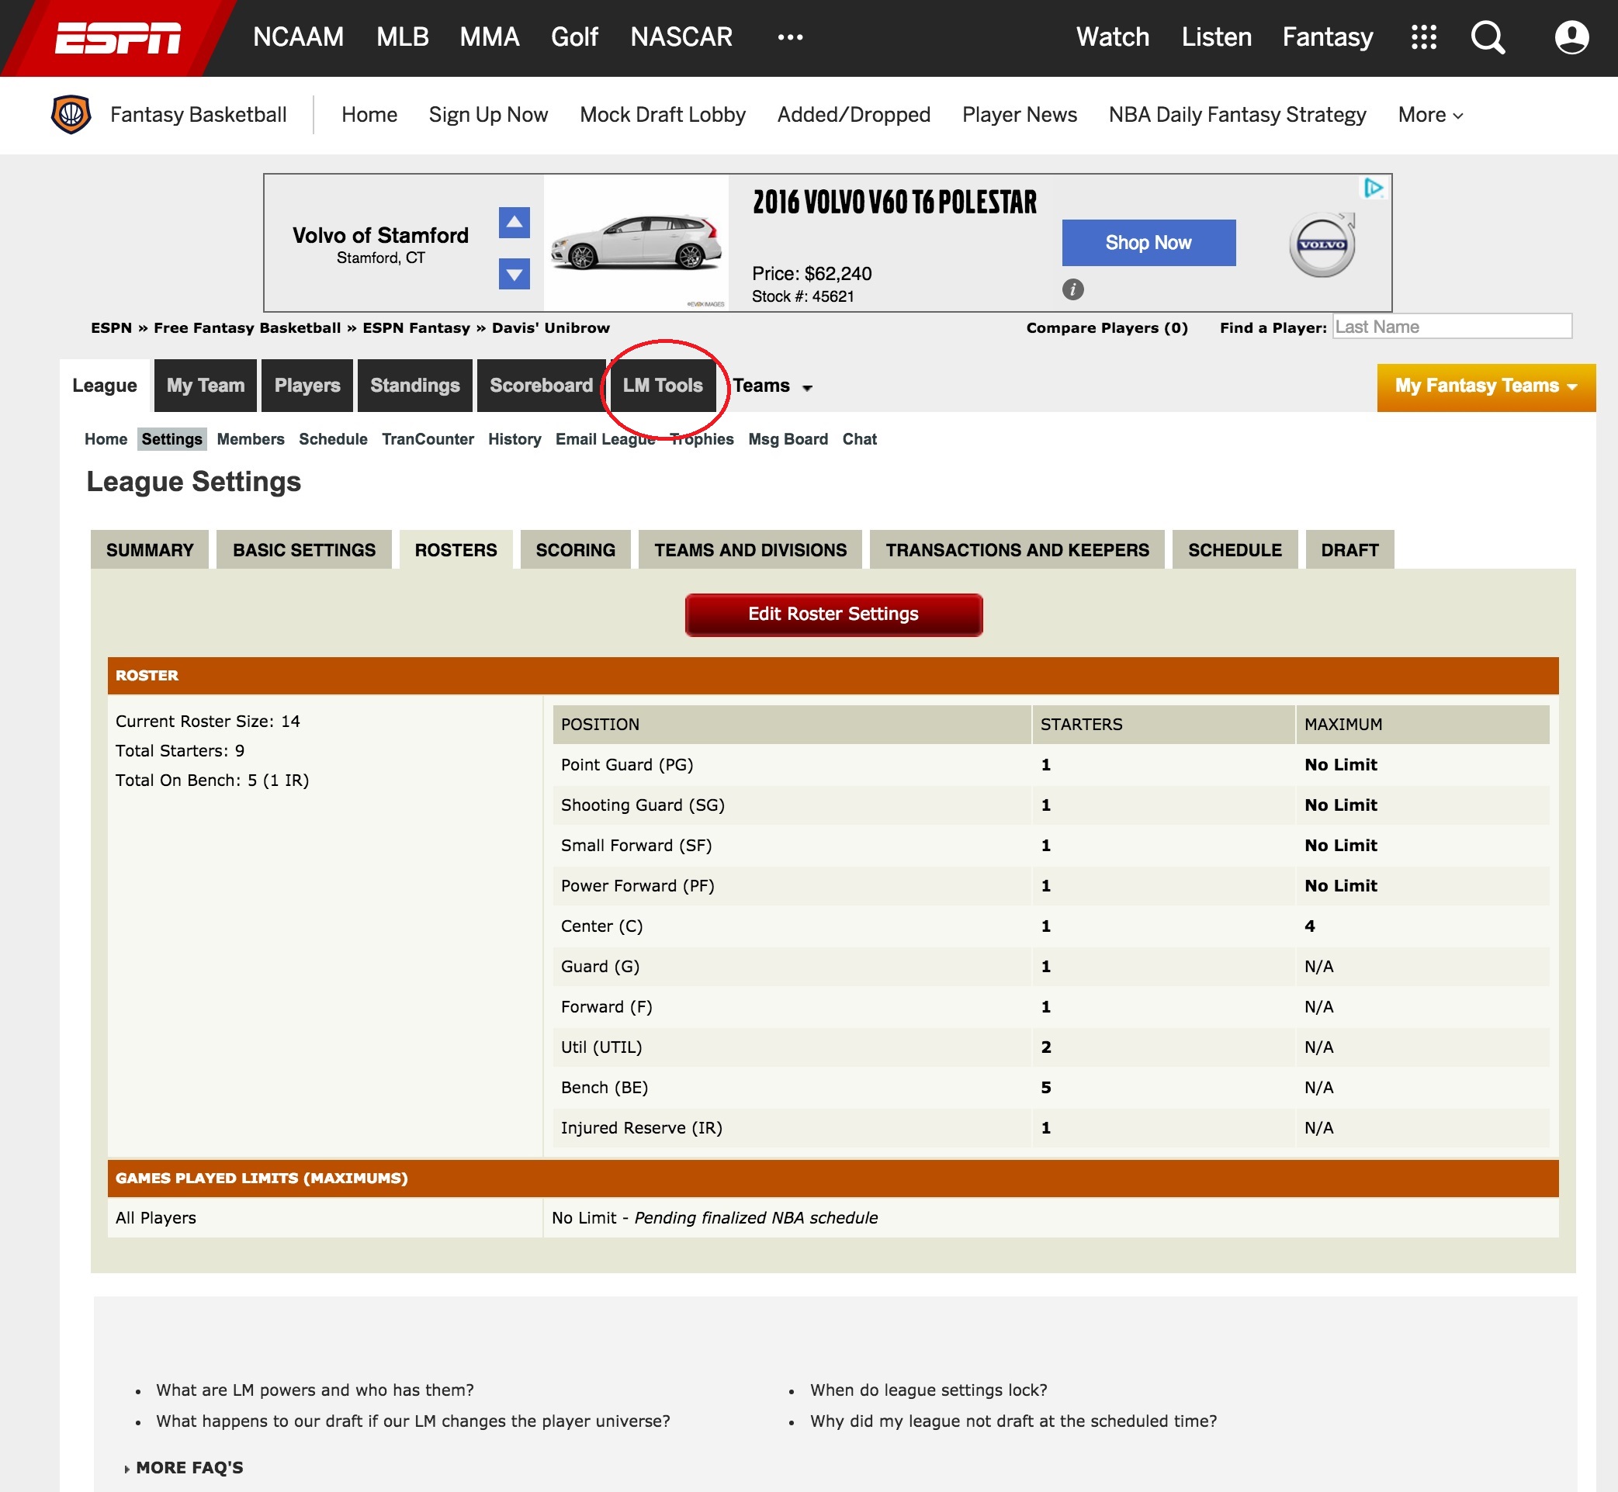
Task: Click the ad down arrow
Action: point(515,274)
